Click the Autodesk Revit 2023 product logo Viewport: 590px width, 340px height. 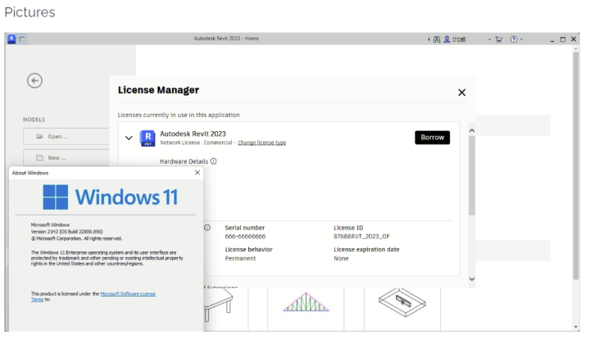(x=147, y=138)
